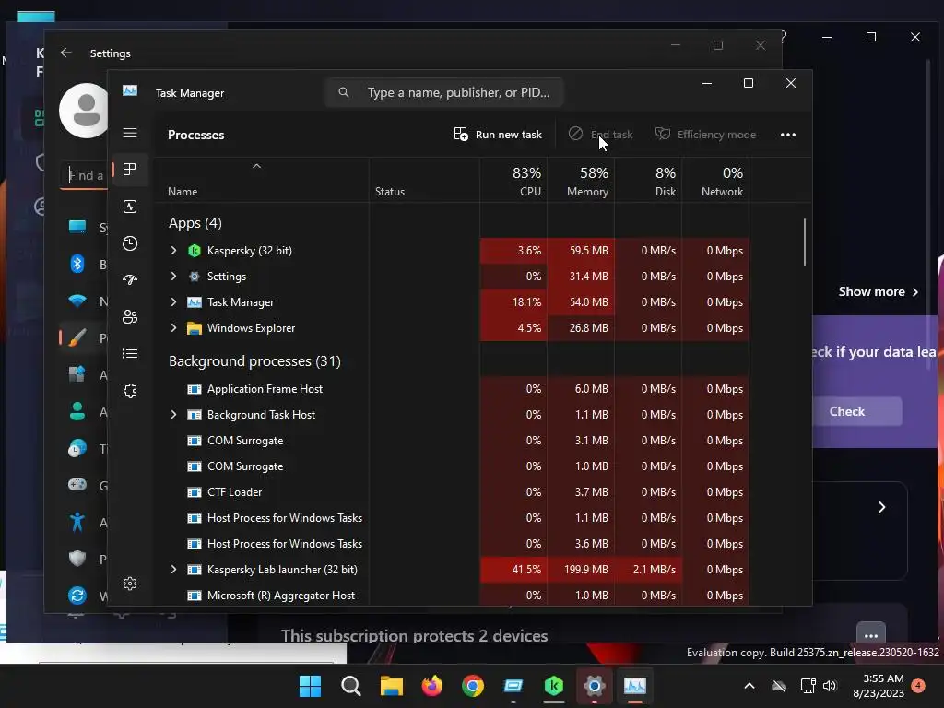Click the Apps (4) group header

pyautogui.click(x=195, y=223)
